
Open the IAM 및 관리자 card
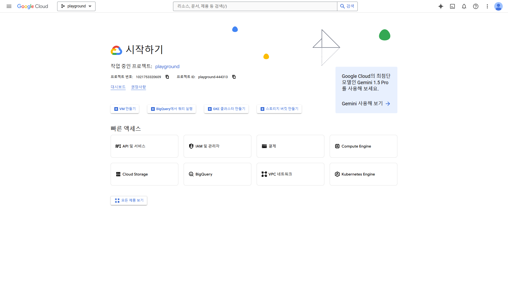pyautogui.click(x=217, y=146)
